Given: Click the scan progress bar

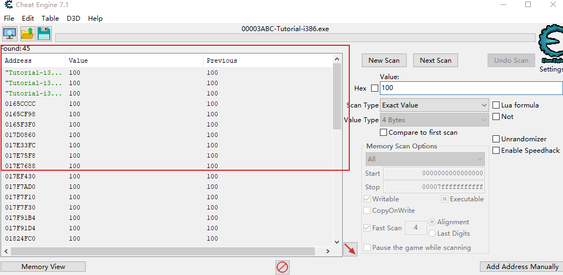Looking at the screenshot, I should click(295, 38).
